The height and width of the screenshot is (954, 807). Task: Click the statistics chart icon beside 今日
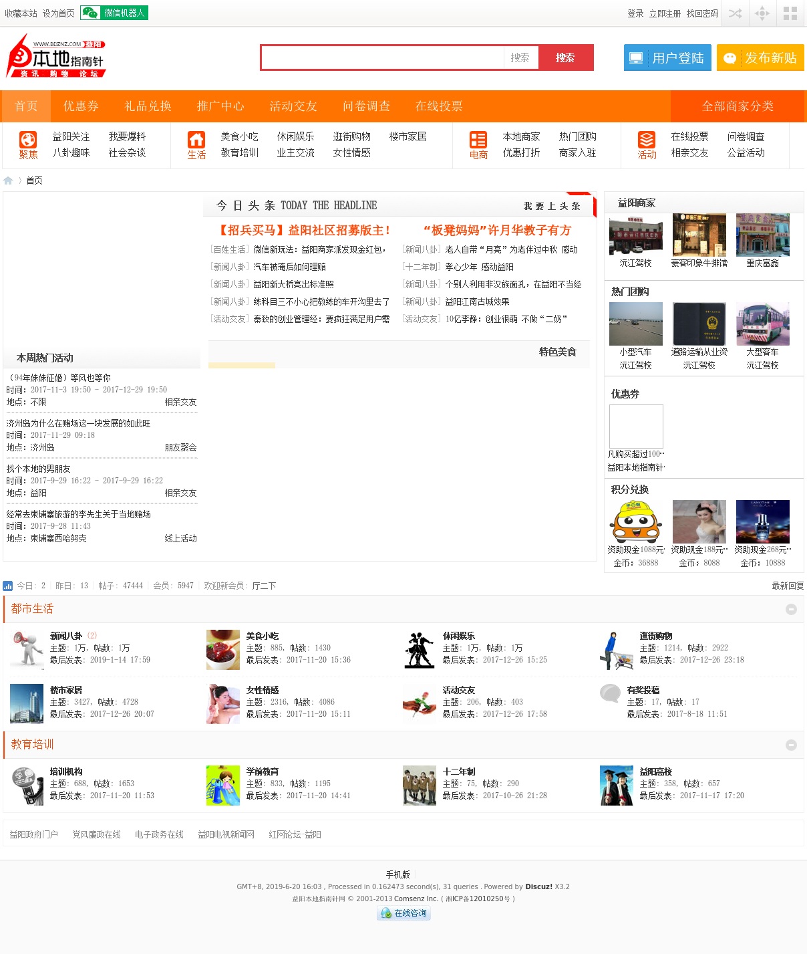tap(8, 586)
